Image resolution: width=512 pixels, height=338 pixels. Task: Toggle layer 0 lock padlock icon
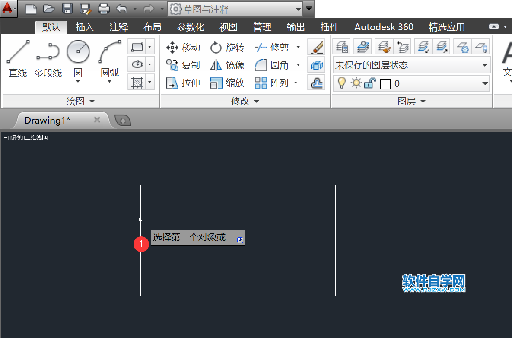(x=370, y=83)
